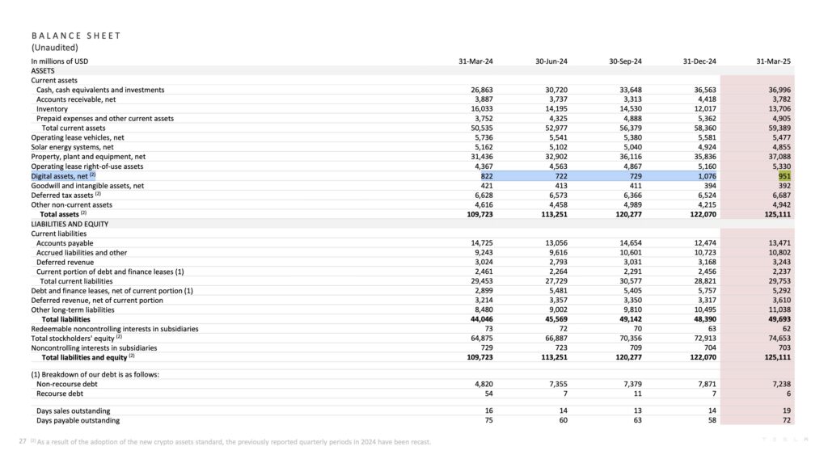Select the highlighted "Digital assets, net" label

[63, 176]
